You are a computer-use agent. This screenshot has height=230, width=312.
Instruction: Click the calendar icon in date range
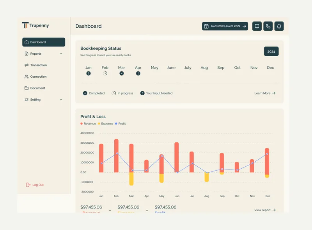206,26
